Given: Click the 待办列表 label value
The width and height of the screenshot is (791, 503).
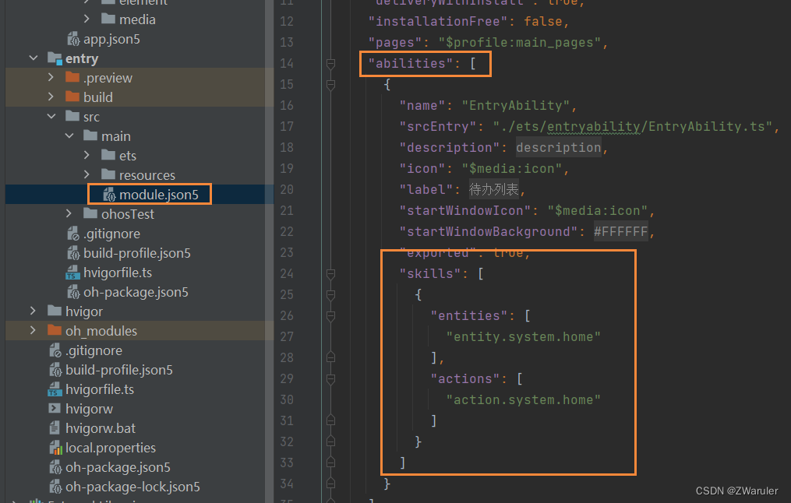Looking at the screenshot, I should click(494, 189).
